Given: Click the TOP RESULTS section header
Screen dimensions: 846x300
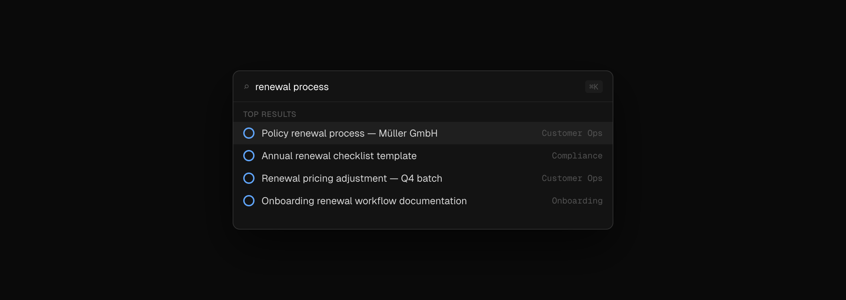Looking at the screenshot, I should coord(269,114).
